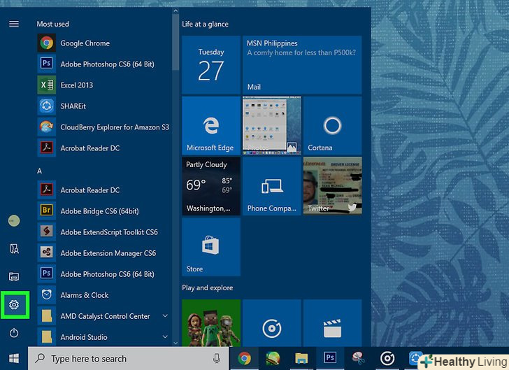509x370 pixels.
Task: Open the Cortana tile
Action: pos(332,126)
